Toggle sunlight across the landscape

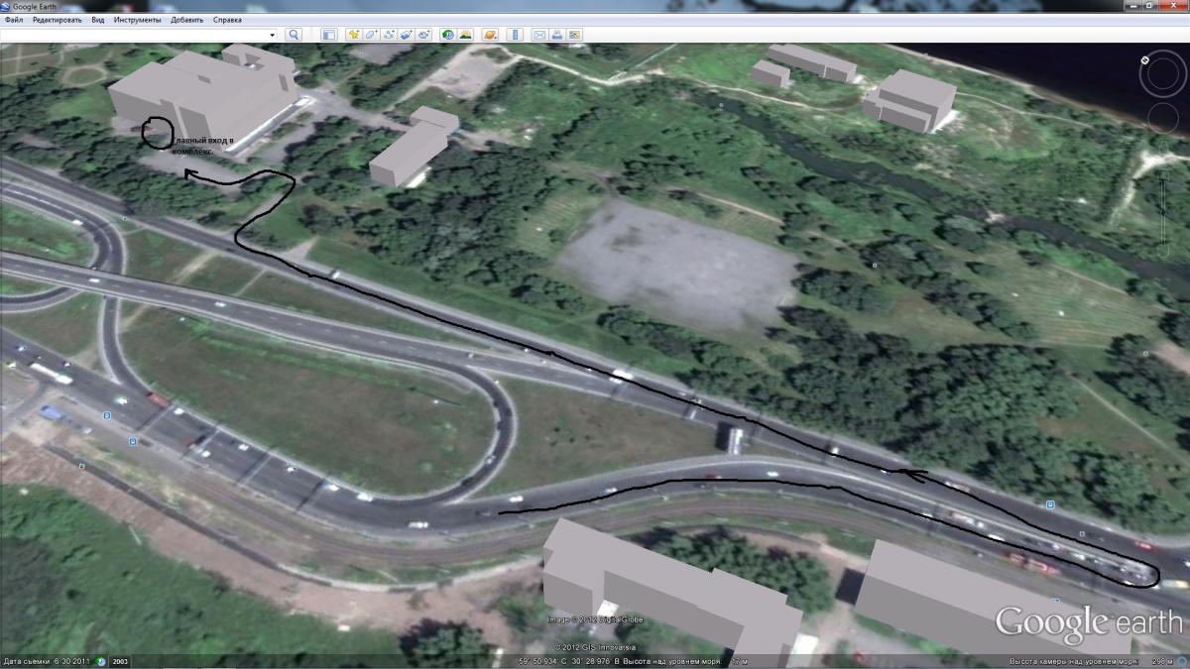(x=464, y=35)
